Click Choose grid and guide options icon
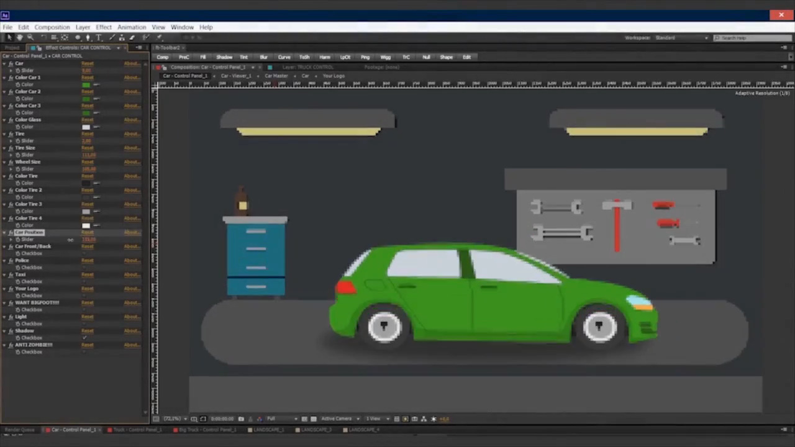Image resolution: width=795 pixels, height=447 pixels. 194,418
